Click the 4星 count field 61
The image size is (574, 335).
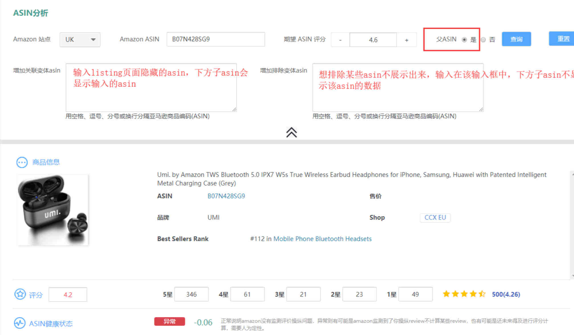point(247,294)
